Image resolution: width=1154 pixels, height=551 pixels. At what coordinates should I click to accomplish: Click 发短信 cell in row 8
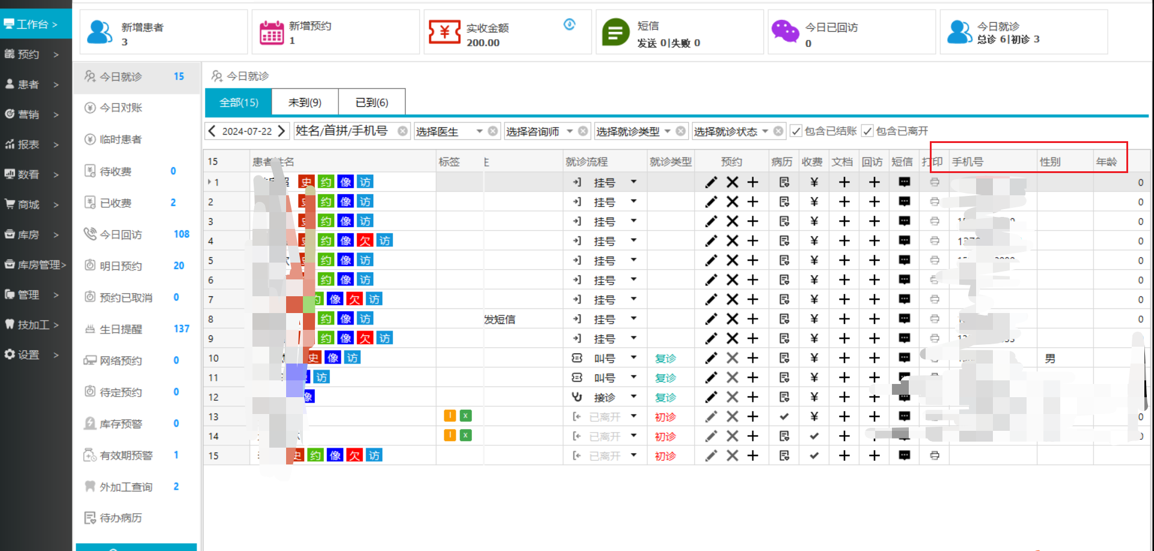click(500, 319)
